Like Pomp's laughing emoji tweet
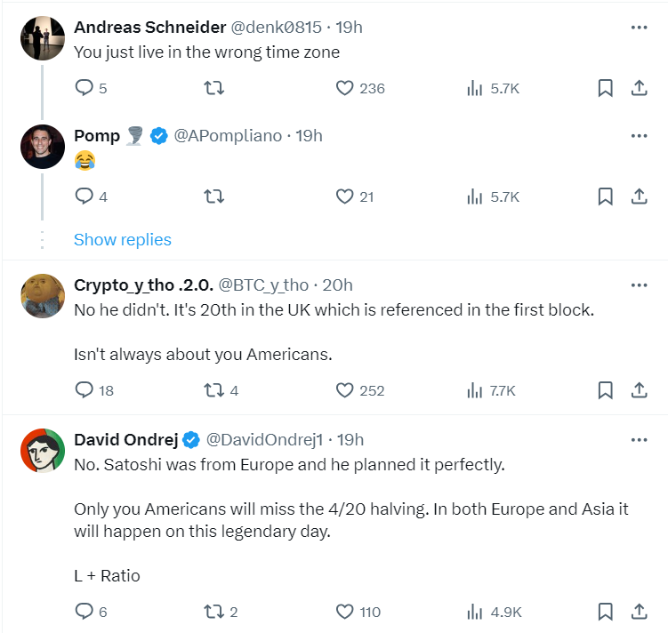Image resolution: width=668 pixels, height=633 pixels. click(x=345, y=196)
